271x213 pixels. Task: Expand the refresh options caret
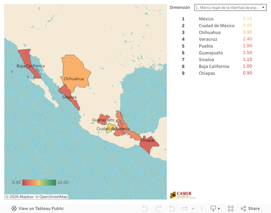[193, 209]
